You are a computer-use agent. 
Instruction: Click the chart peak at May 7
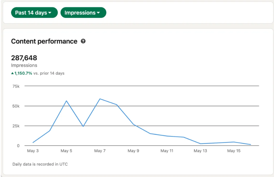(x=100, y=99)
